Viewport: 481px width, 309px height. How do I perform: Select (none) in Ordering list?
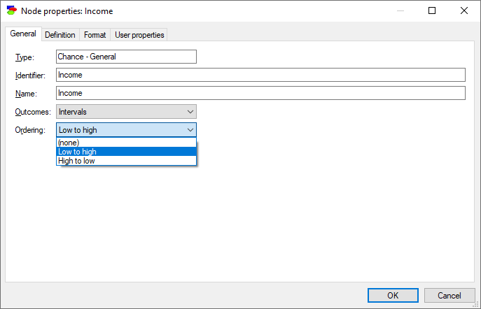126,143
